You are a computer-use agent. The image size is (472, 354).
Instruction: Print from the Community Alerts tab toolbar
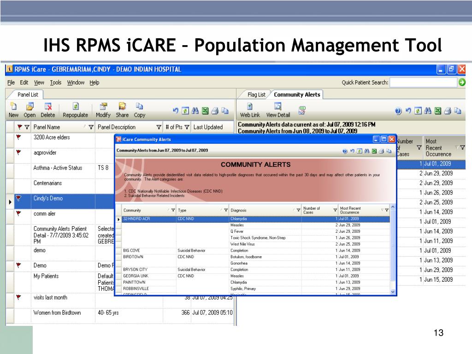click(448, 111)
